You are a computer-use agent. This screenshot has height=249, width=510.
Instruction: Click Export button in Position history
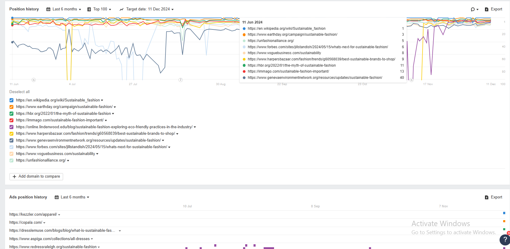click(494, 9)
